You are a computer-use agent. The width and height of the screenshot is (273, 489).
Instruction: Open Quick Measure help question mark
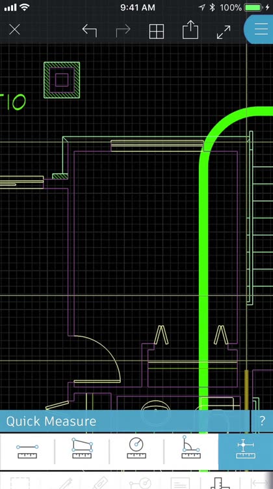(262, 421)
